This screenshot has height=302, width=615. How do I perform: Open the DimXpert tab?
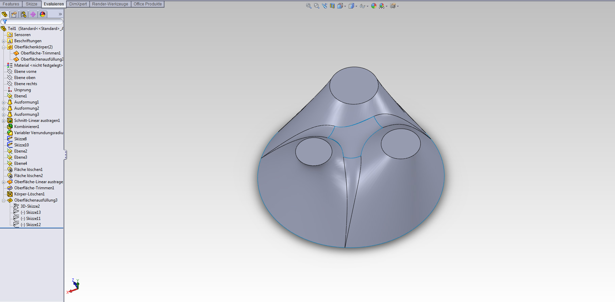pyautogui.click(x=78, y=4)
